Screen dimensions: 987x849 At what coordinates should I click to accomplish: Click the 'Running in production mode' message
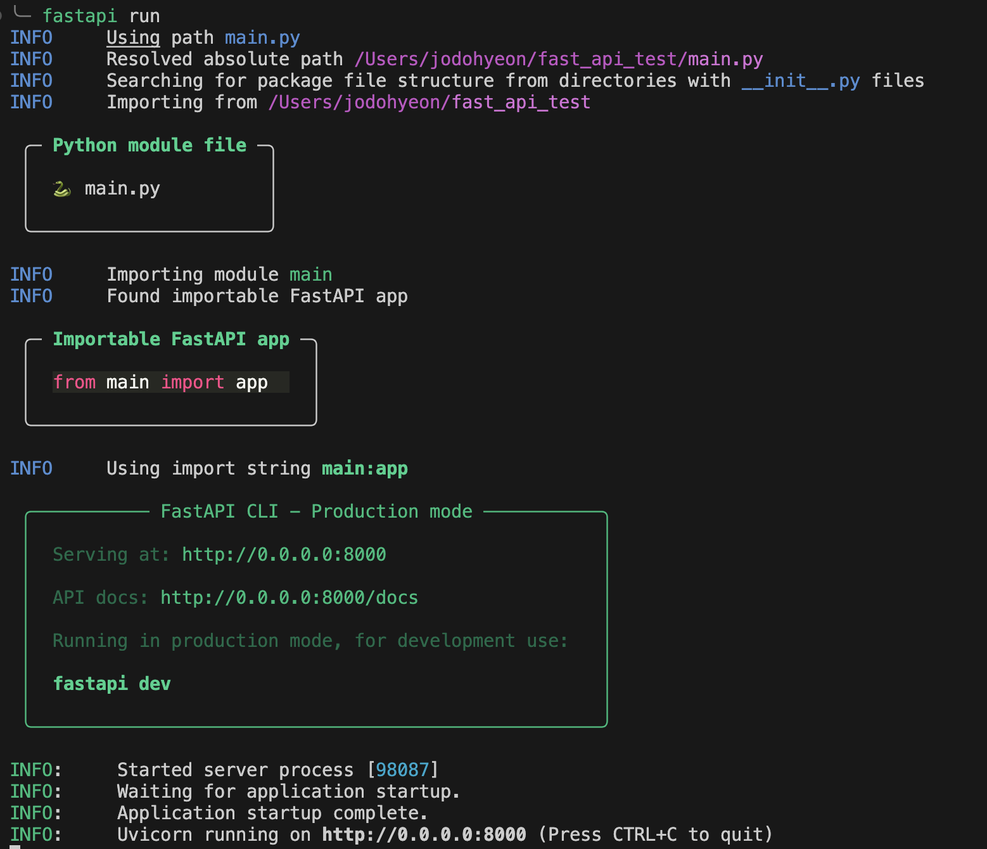coord(310,641)
